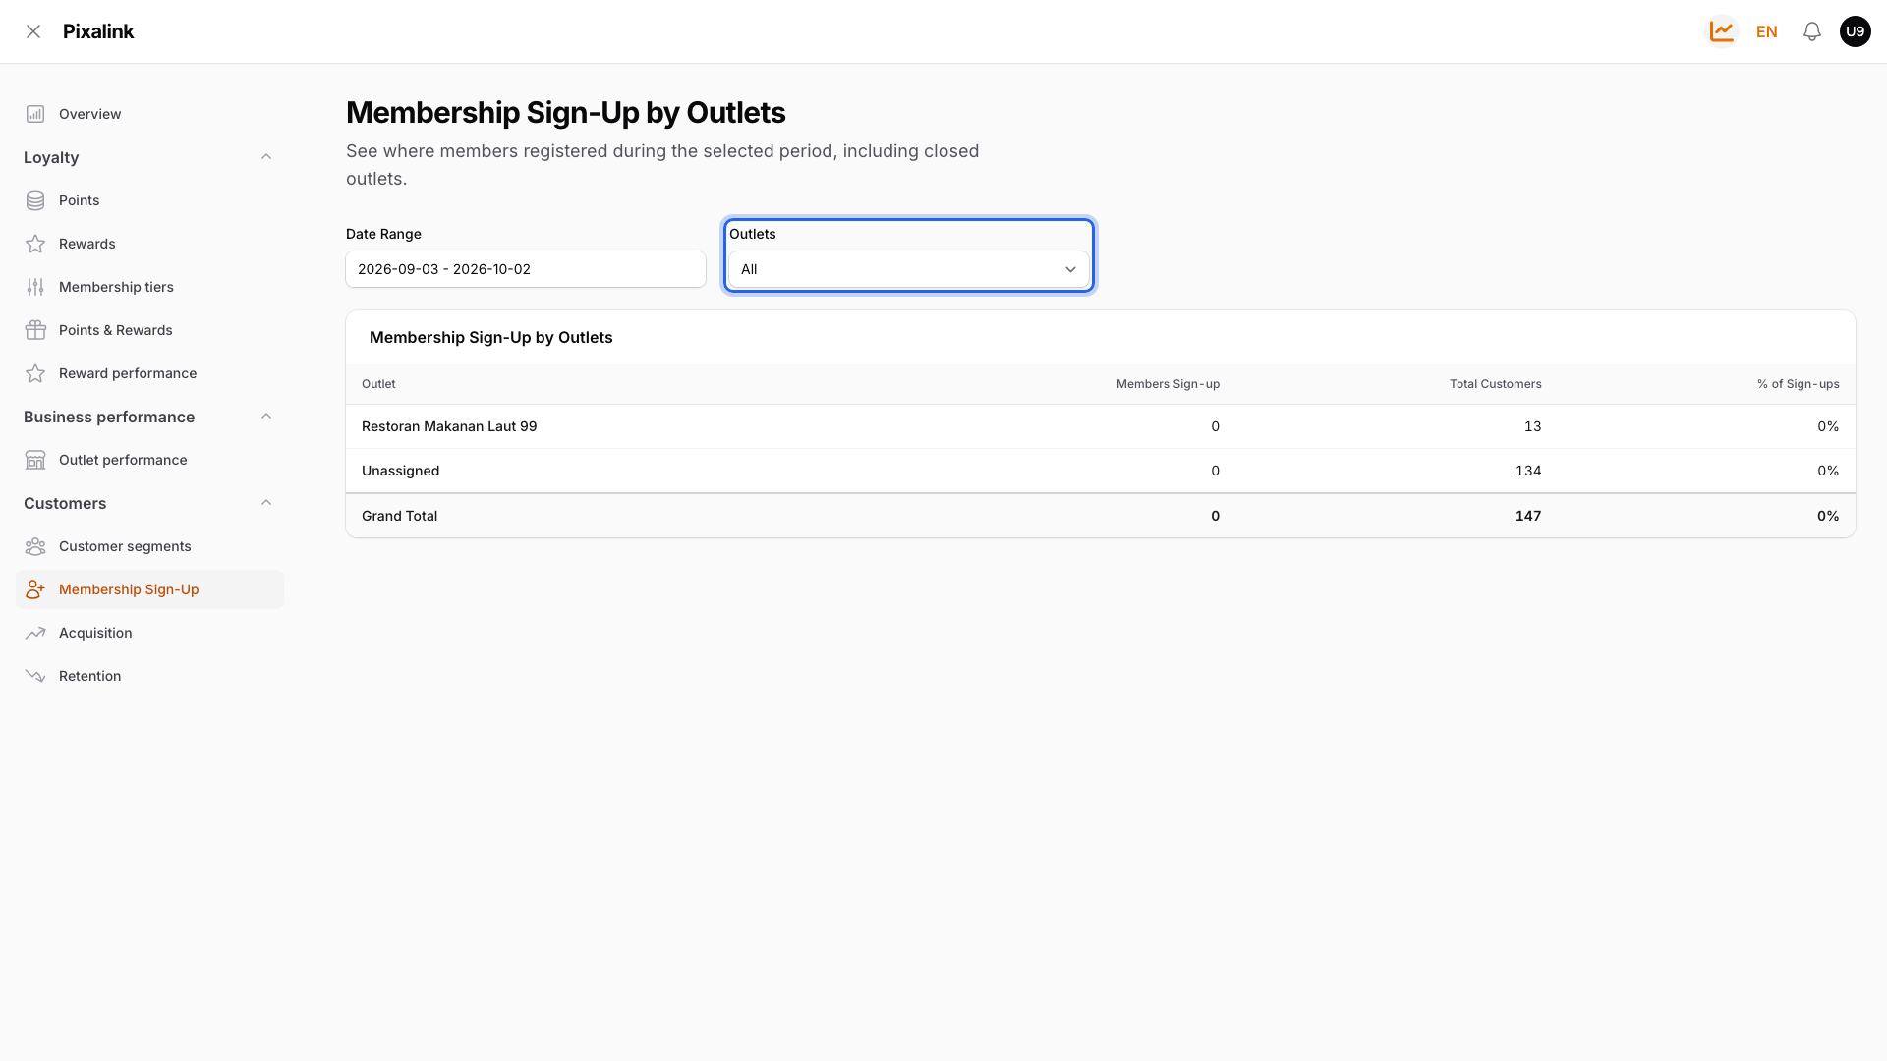Click the Total Customers column header
The image size is (1887, 1061).
(x=1495, y=384)
